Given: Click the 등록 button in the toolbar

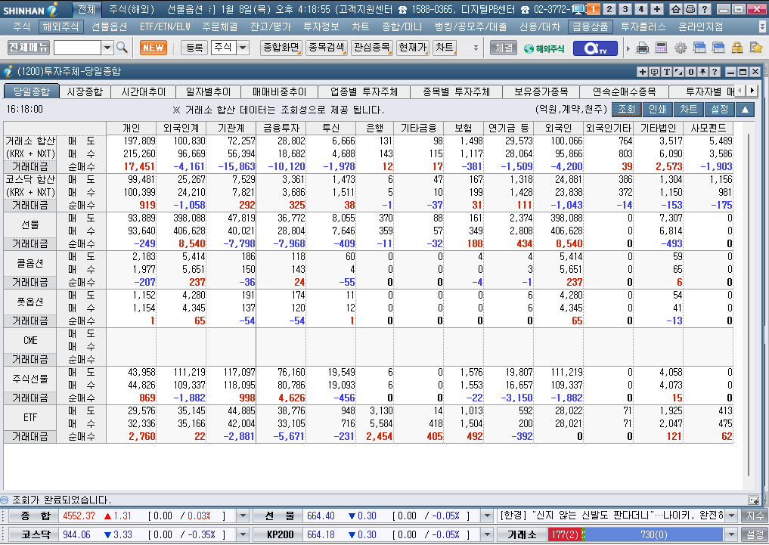Looking at the screenshot, I should [194, 48].
